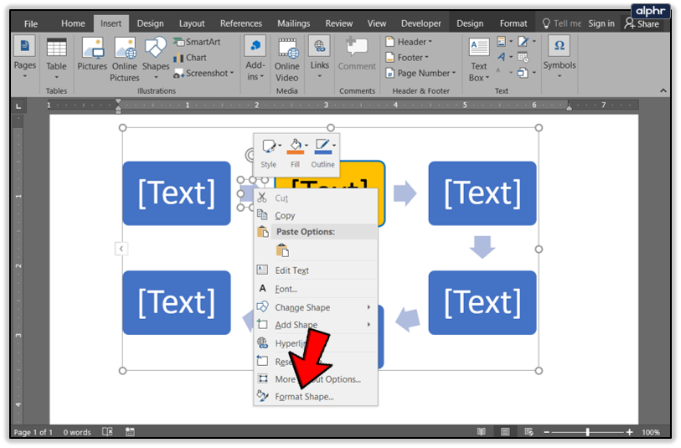
Task: Expand the Header dropdown
Action: [x=409, y=42]
